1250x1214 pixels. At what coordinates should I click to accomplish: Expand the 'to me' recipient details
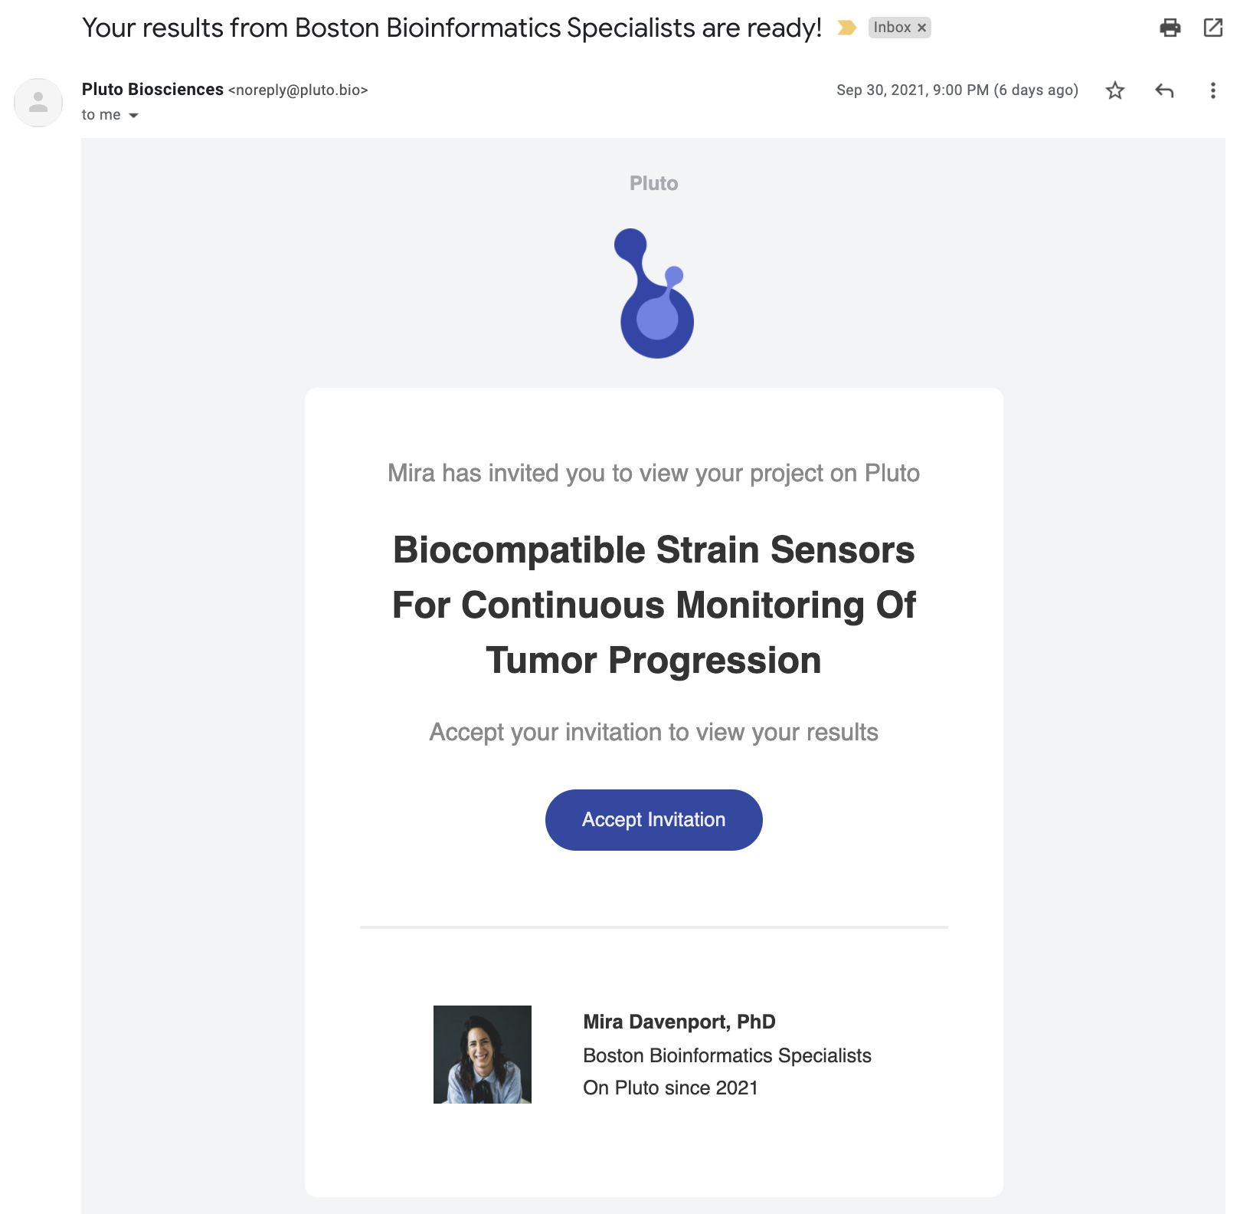133,115
